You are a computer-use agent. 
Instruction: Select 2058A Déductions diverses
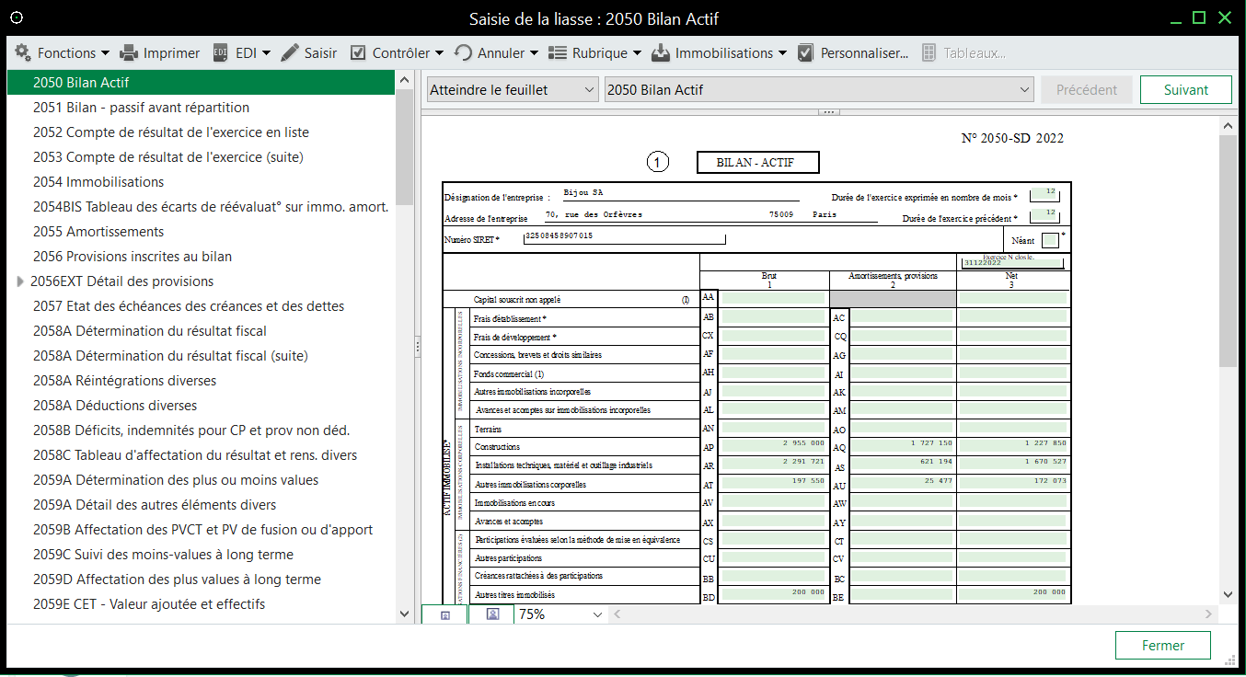pyautogui.click(x=202, y=406)
